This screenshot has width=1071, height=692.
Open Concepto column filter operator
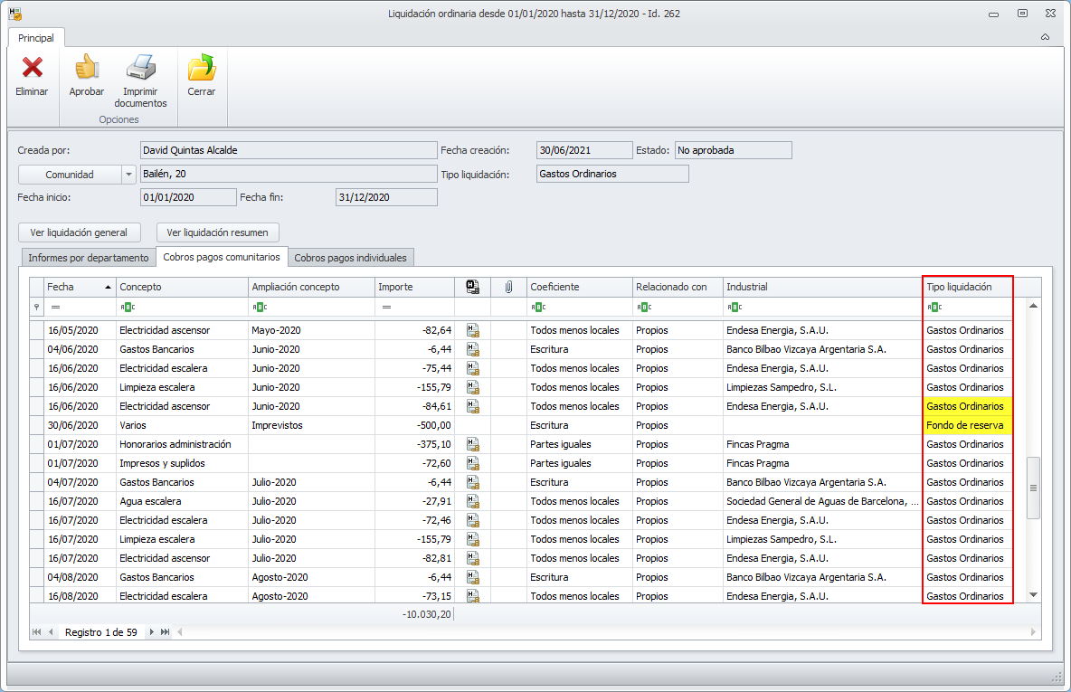pyautogui.click(x=126, y=308)
